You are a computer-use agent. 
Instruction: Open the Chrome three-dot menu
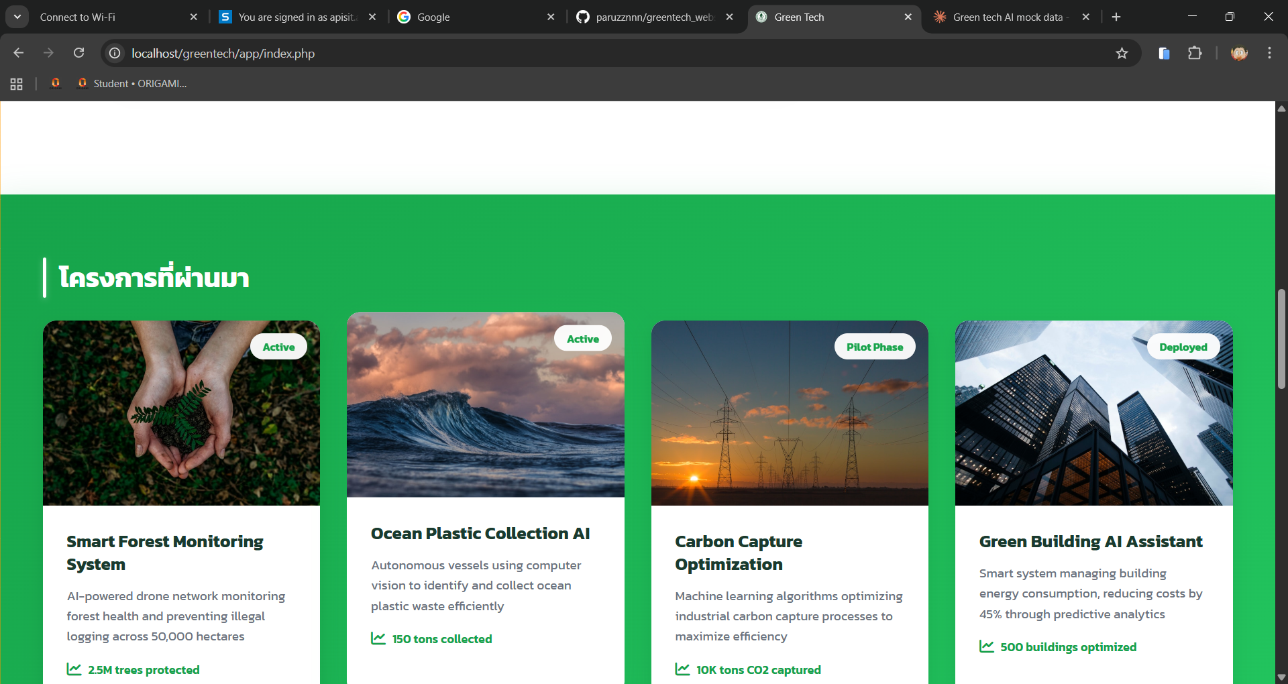pyautogui.click(x=1269, y=53)
